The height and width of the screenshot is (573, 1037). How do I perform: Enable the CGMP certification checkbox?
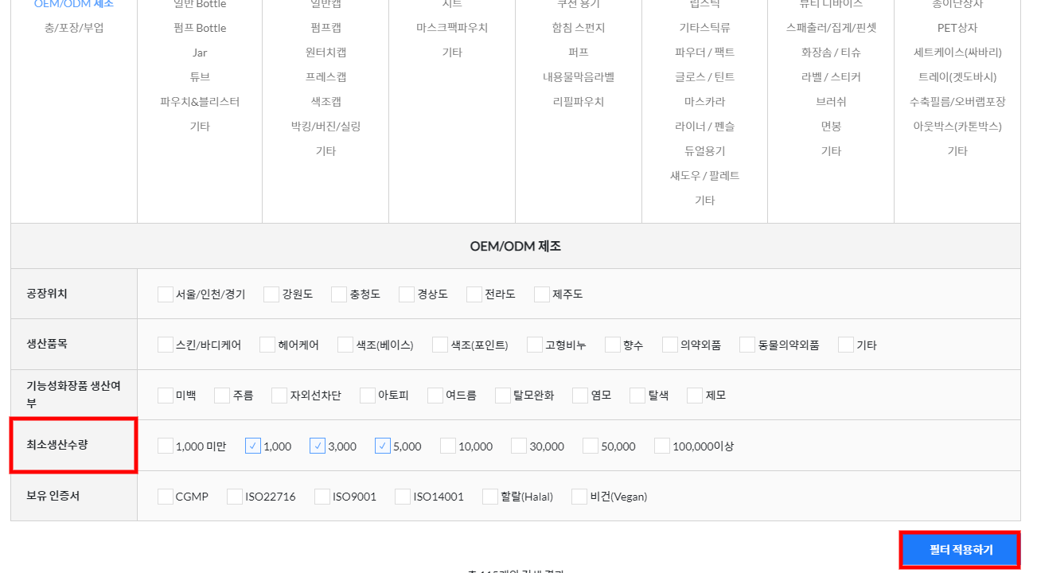[x=166, y=497]
